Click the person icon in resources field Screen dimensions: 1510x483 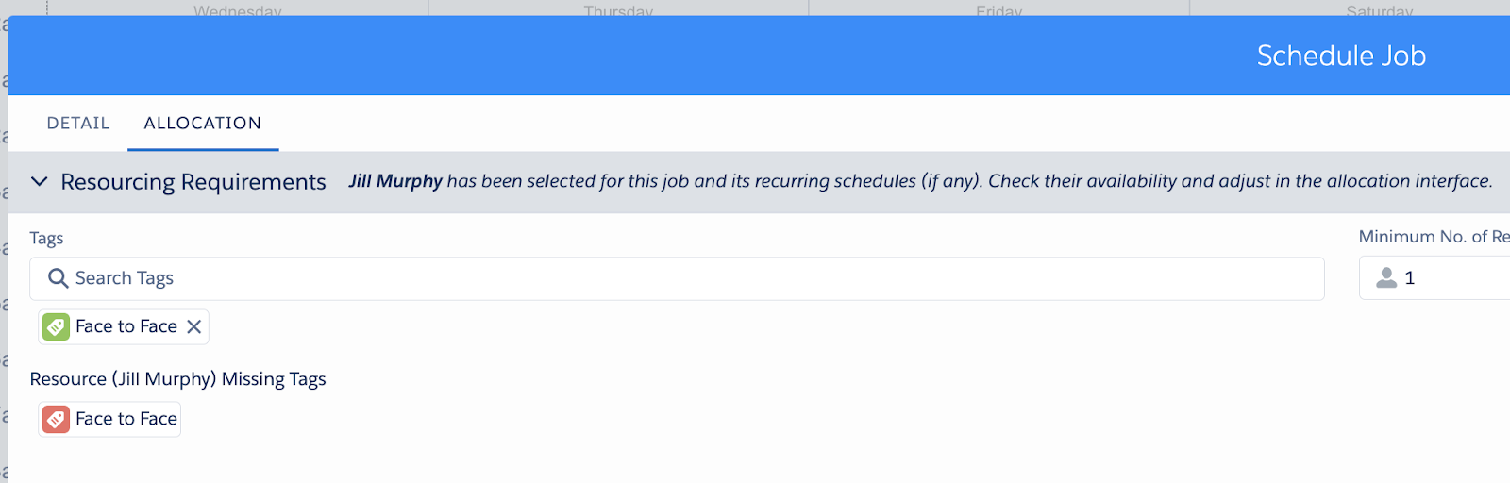[x=1386, y=277]
